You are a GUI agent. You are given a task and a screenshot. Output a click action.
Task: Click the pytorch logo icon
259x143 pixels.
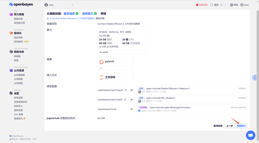pyautogui.click(x=102, y=62)
